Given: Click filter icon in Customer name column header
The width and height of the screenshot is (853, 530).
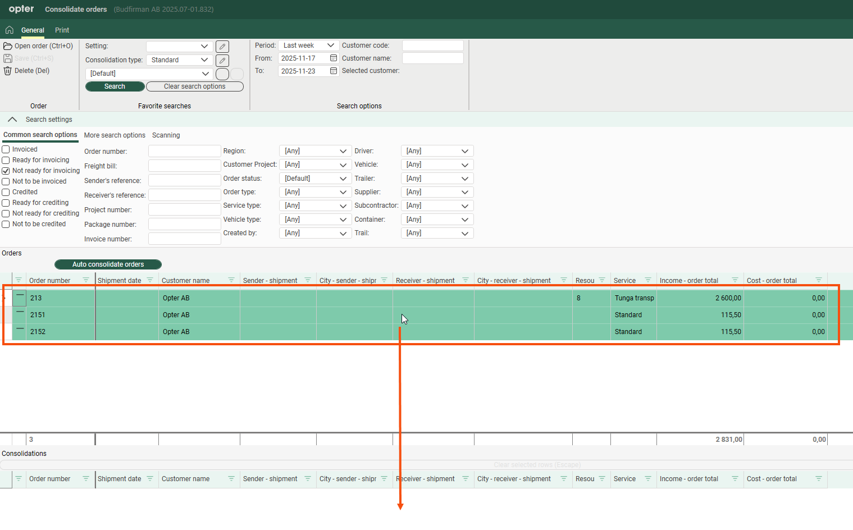Looking at the screenshot, I should (231, 280).
